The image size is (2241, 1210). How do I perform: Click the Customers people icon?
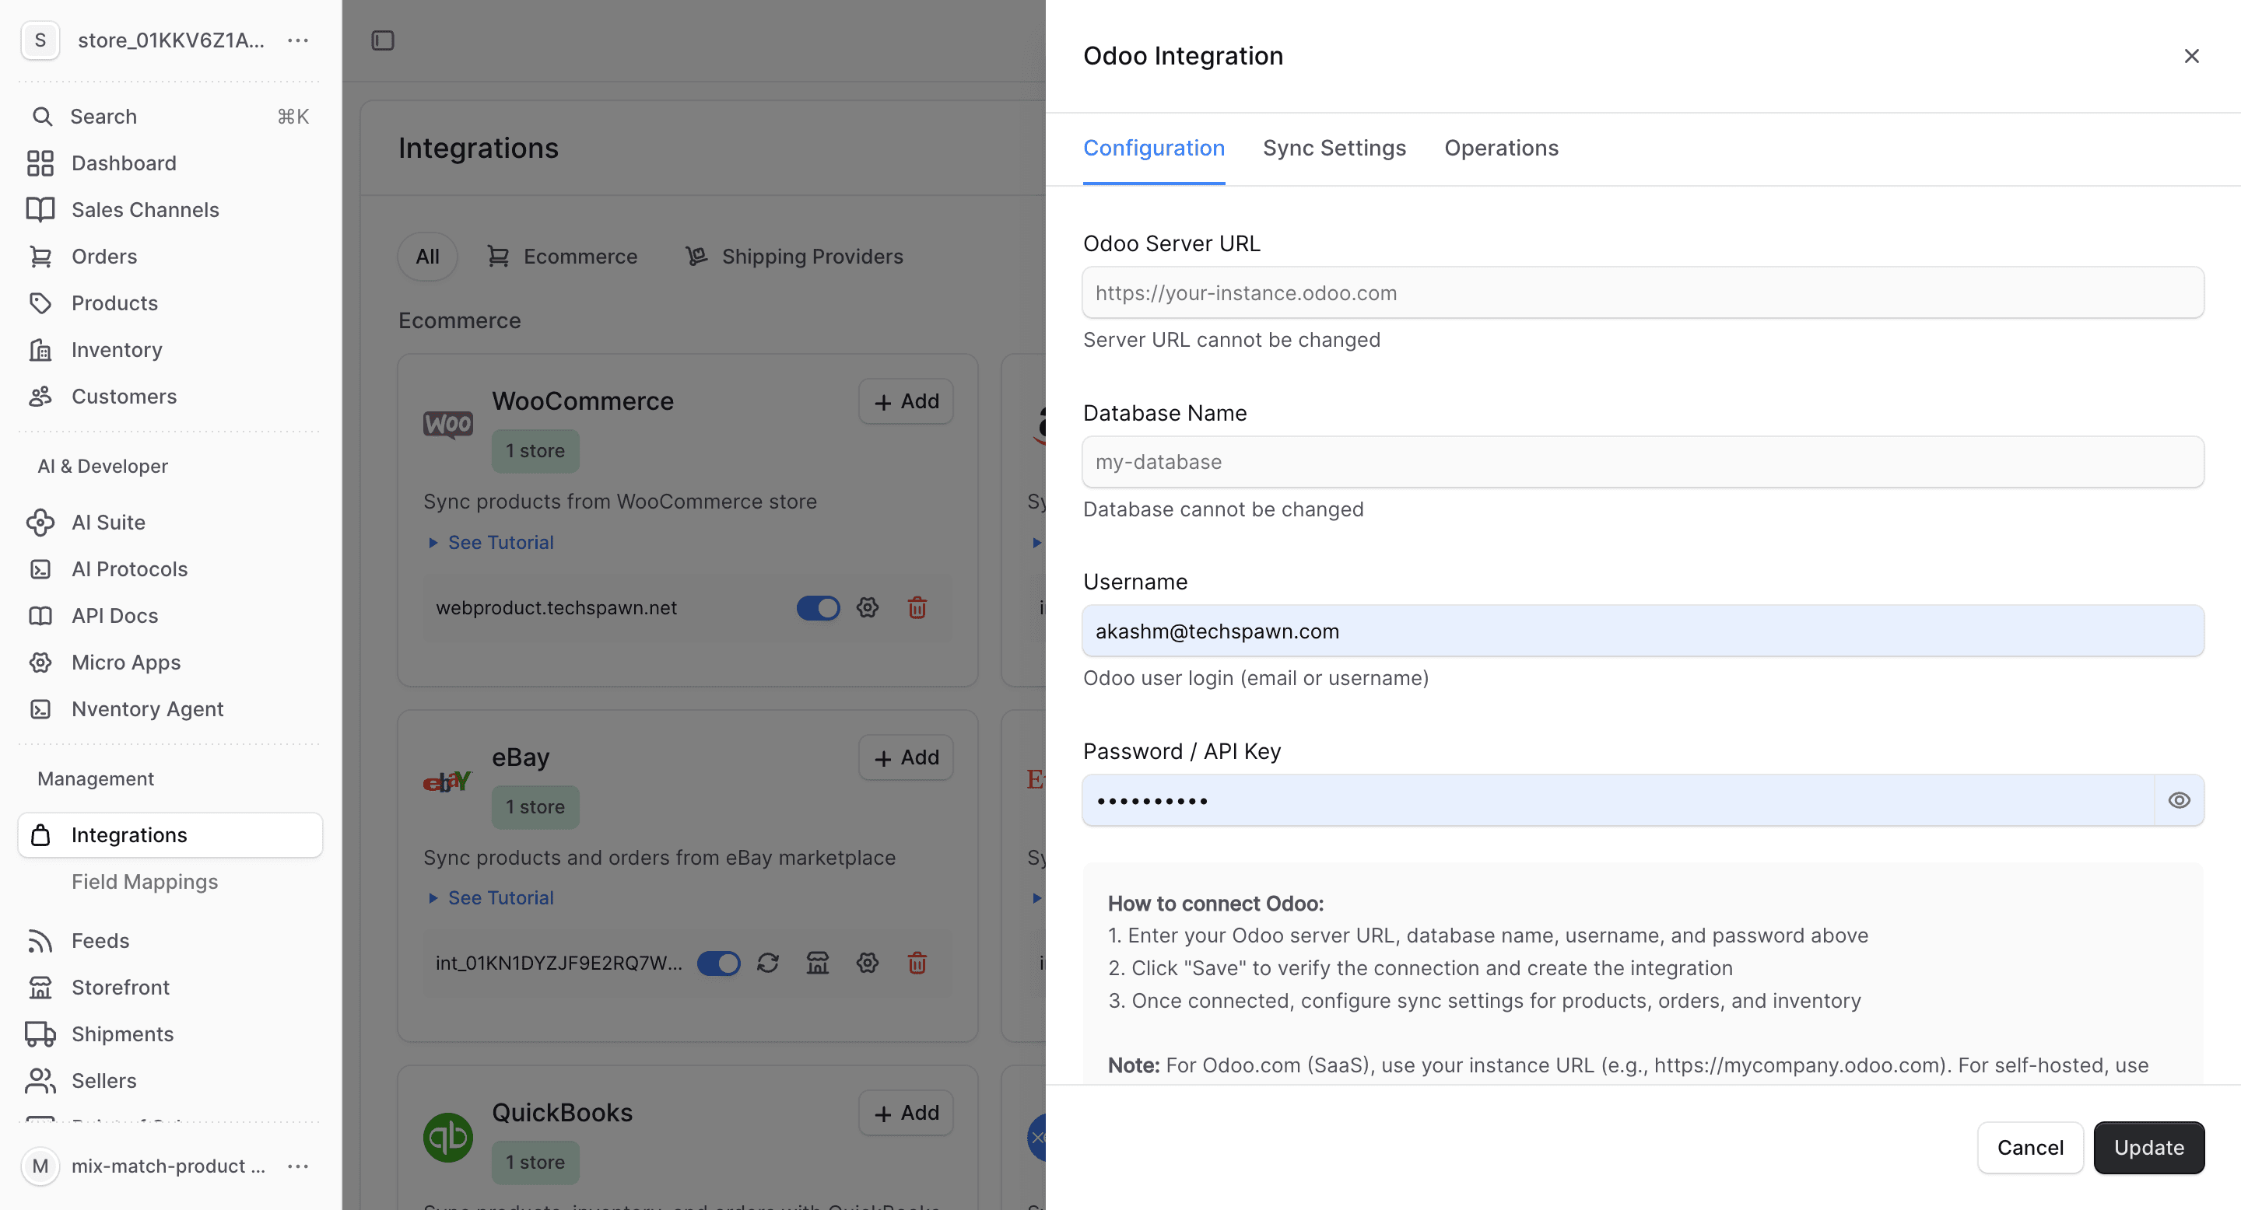40,397
